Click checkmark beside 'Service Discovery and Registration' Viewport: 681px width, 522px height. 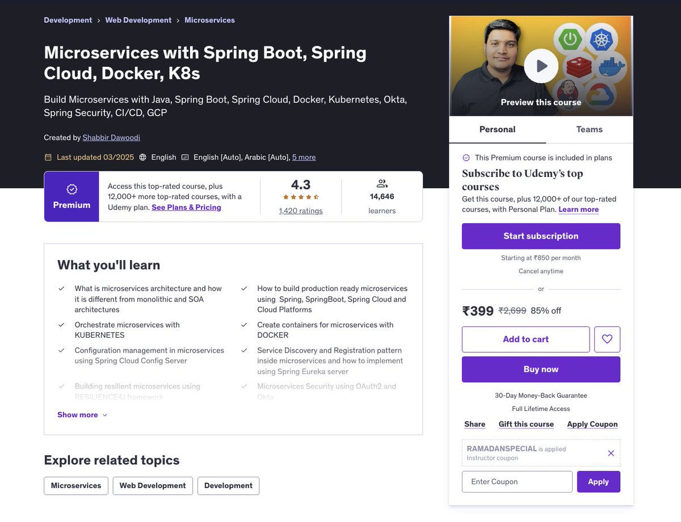pyautogui.click(x=244, y=350)
